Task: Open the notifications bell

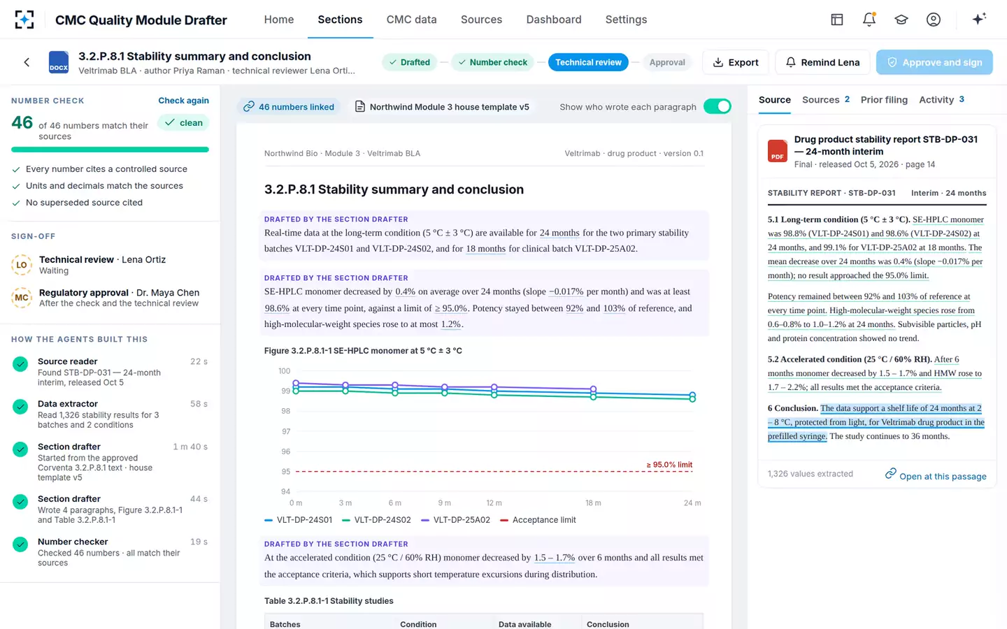Action: [869, 20]
